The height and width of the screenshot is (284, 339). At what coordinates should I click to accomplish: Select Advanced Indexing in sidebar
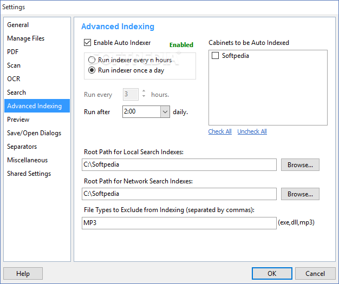[37, 106]
